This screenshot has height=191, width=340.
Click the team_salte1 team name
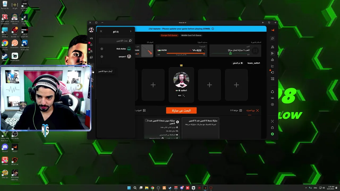click(x=254, y=63)
